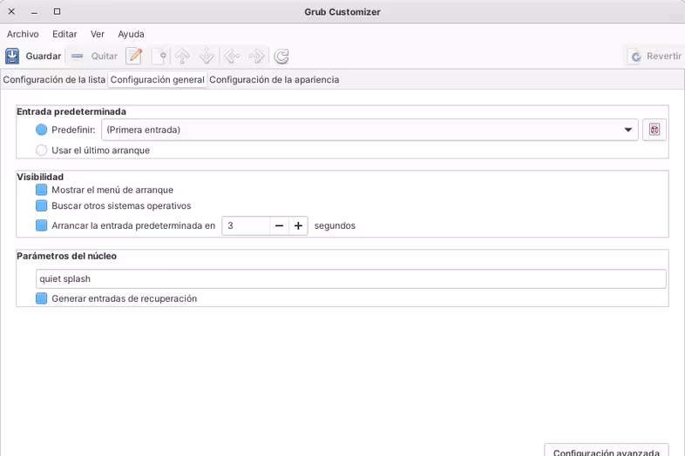Image resolution: width=685 pixels, height=456 pixels.
Task: Switch to Configuración de la apariencia tab
Action: tap(275, 80)
